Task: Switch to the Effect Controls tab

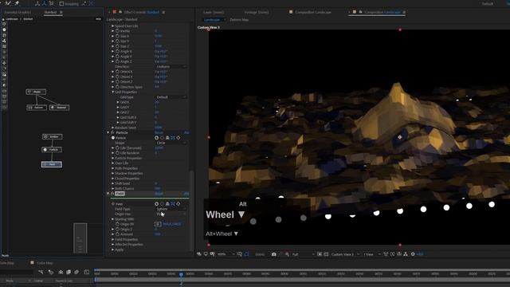Action: pyautogui.click(x=142, y=12)
